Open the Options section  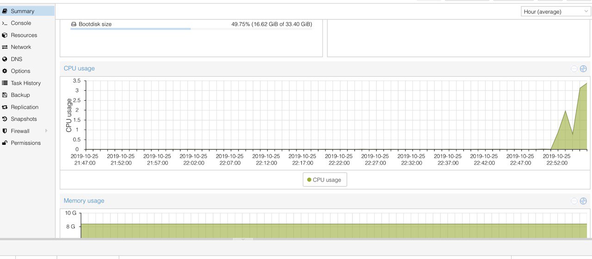click(27, 71)
